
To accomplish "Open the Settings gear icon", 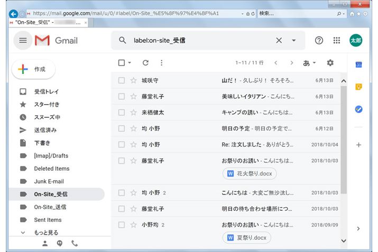I will click(x=330, y=63).
